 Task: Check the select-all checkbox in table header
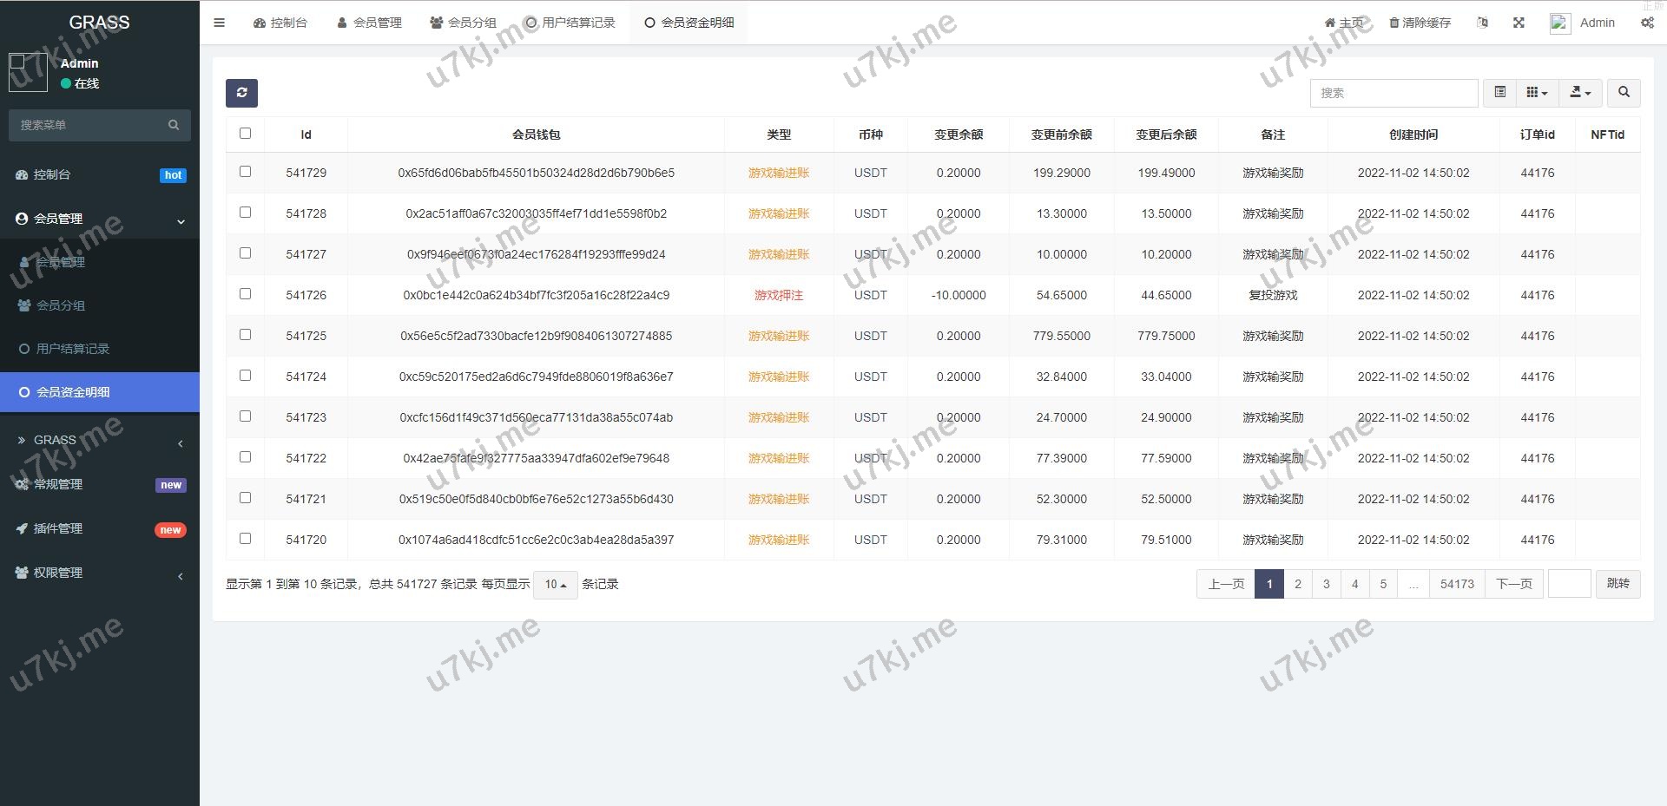[x=245, y=134]
